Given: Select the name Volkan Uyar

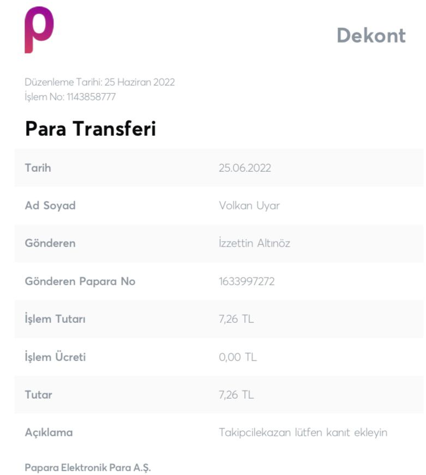Looking at the screenshot, I should (249, 206).
